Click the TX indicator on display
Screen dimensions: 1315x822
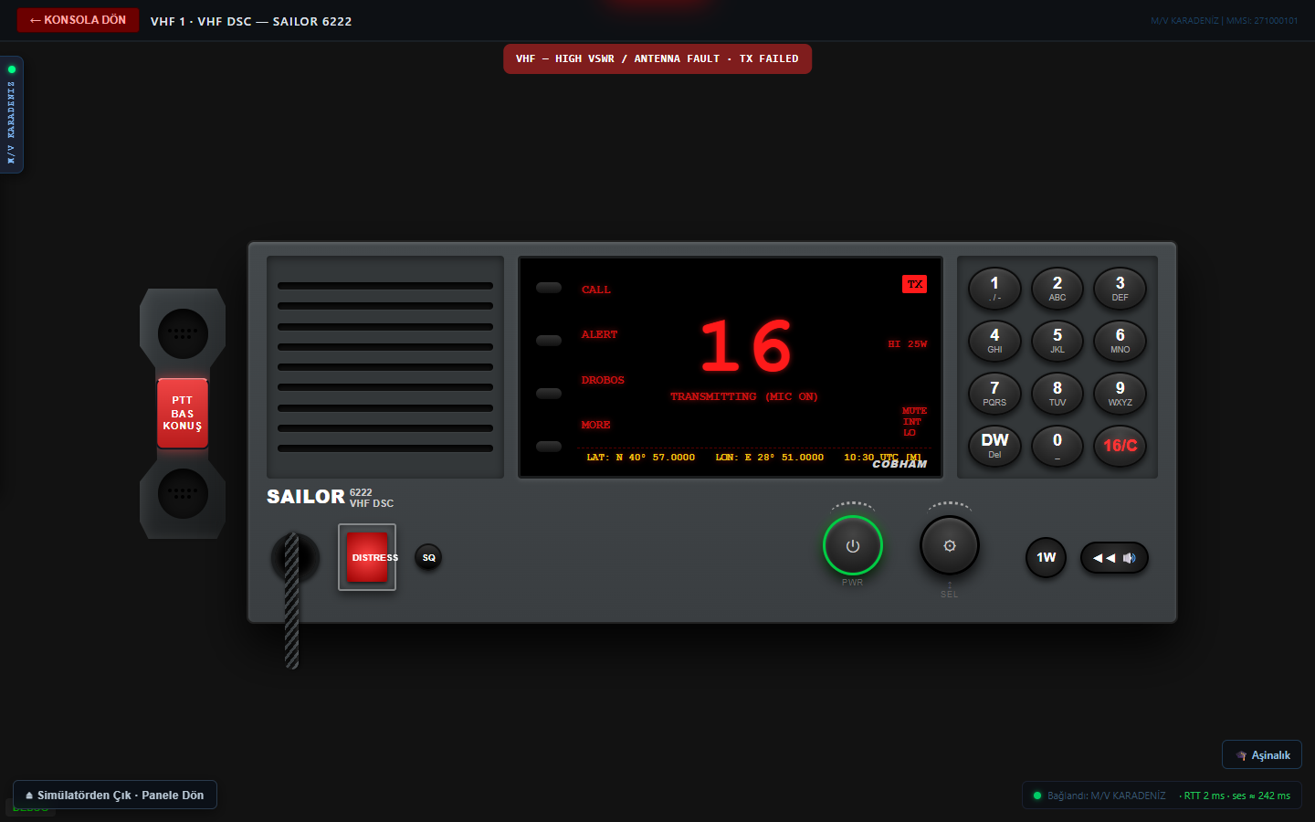[915, 284]
